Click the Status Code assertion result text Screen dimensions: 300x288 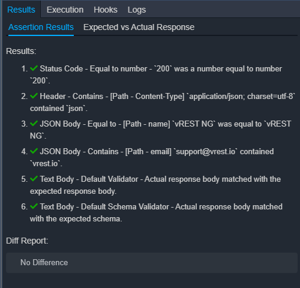(156, 74)
